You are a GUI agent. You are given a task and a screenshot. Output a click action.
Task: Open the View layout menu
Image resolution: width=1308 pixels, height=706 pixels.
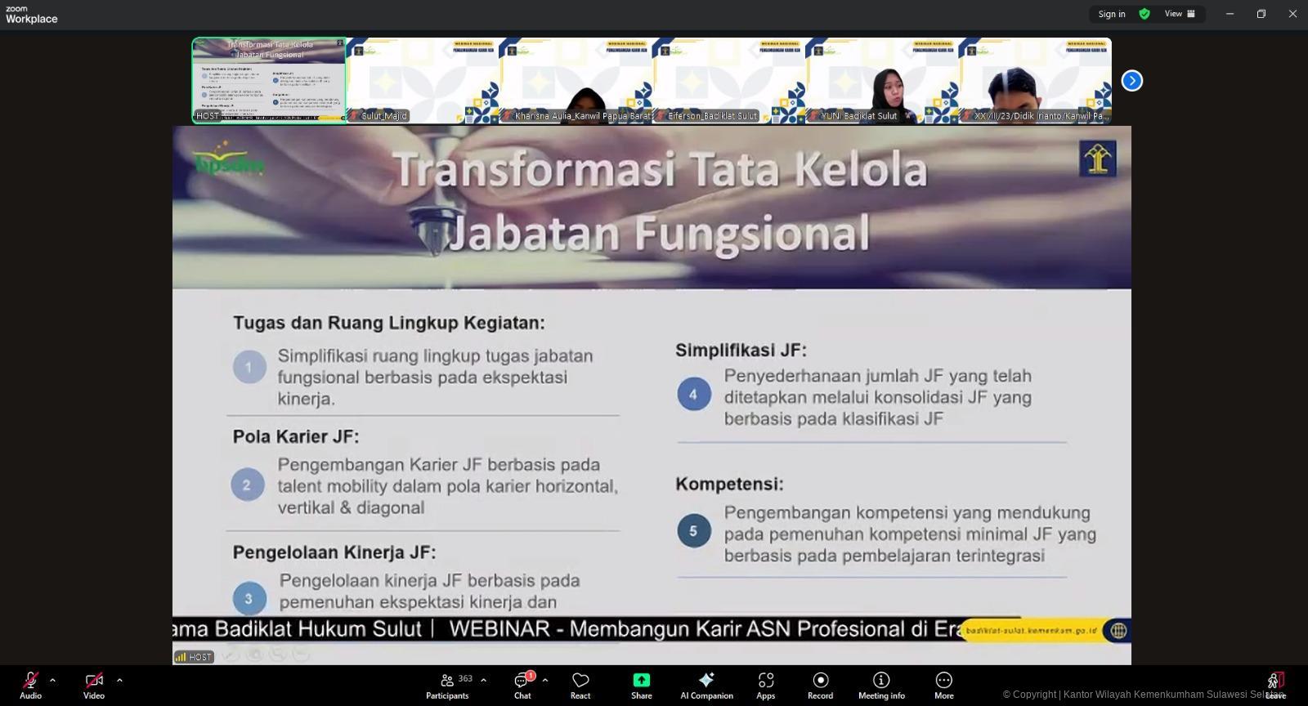point(1180,14)
